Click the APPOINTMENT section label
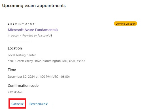 21,24
